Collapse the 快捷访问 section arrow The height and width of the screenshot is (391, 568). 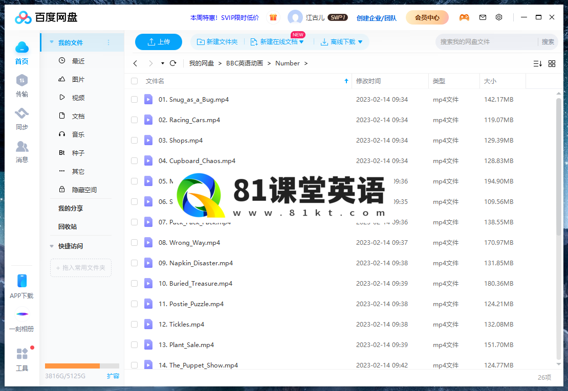(52, 246)
